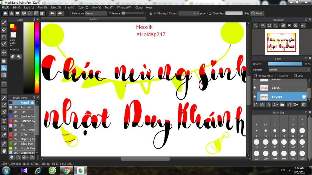The image size is (312, 175).
Task: Open Pencil brush settings gear
Action: pyautogui.click(x=32, y=103)
